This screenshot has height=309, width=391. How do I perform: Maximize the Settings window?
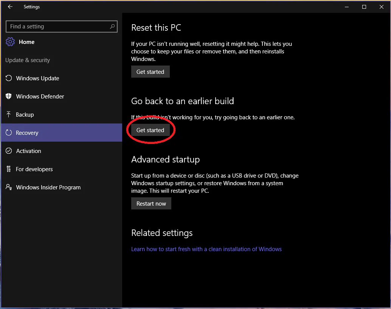click(364, 7)
